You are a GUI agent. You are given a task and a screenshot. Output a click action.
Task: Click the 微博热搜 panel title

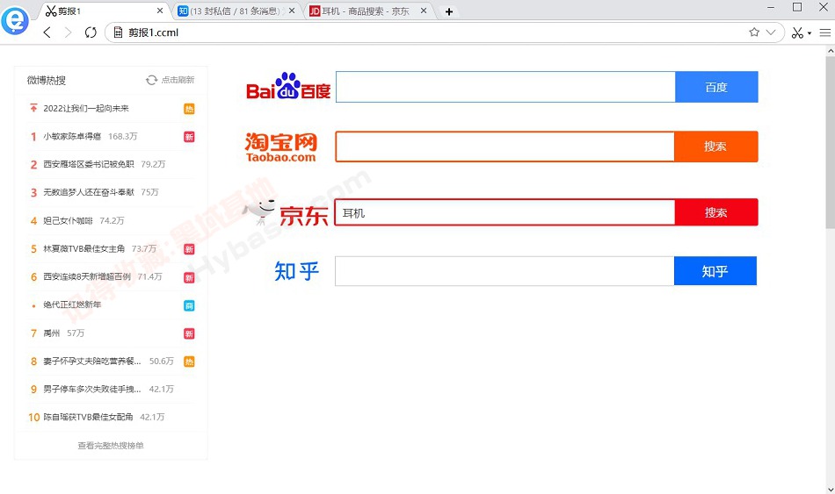(x=47, y=81)
